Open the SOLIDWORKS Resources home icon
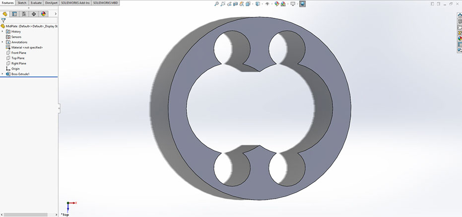 pos(460,15)
